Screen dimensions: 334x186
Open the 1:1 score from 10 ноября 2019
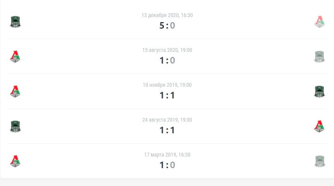point(167,95)
